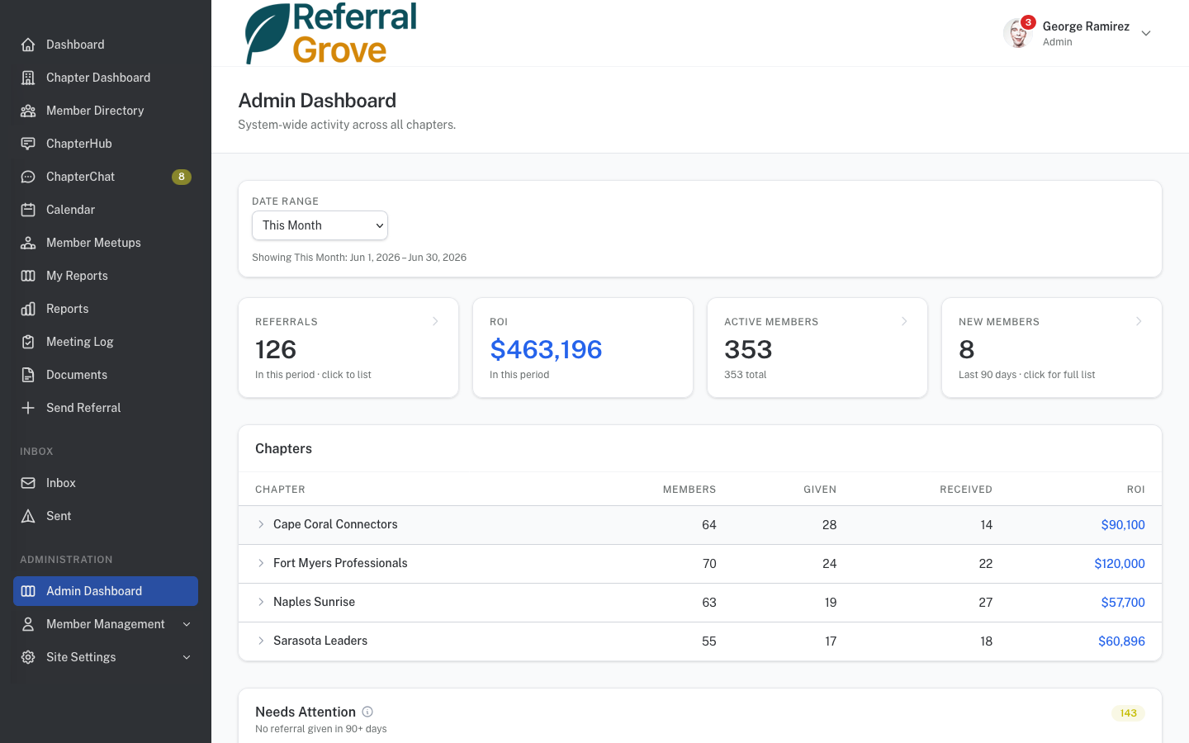Open ChapterHub from the sidebar

pyautogui.click(x=106, y=144)
